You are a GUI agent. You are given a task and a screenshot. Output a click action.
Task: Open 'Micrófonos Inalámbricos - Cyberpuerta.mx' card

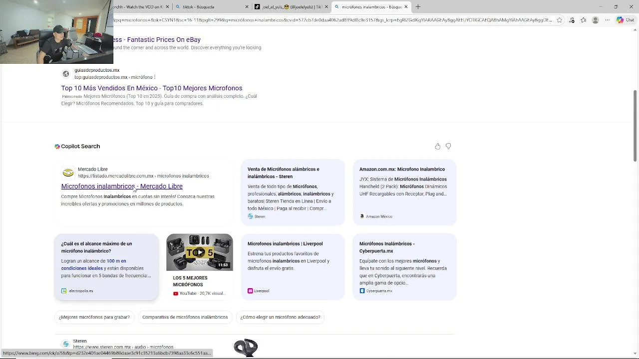(405, 267)
